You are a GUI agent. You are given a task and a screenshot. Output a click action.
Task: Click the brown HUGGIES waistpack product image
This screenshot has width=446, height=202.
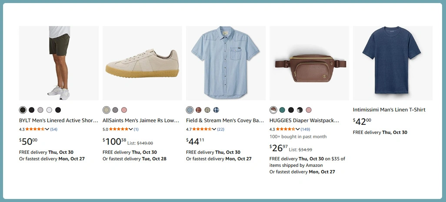[309, 63]
